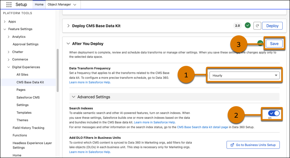Open Learn more link under Add DLO Filters
290x158 pixels.
pyautogui.click(x=90, y=152)
